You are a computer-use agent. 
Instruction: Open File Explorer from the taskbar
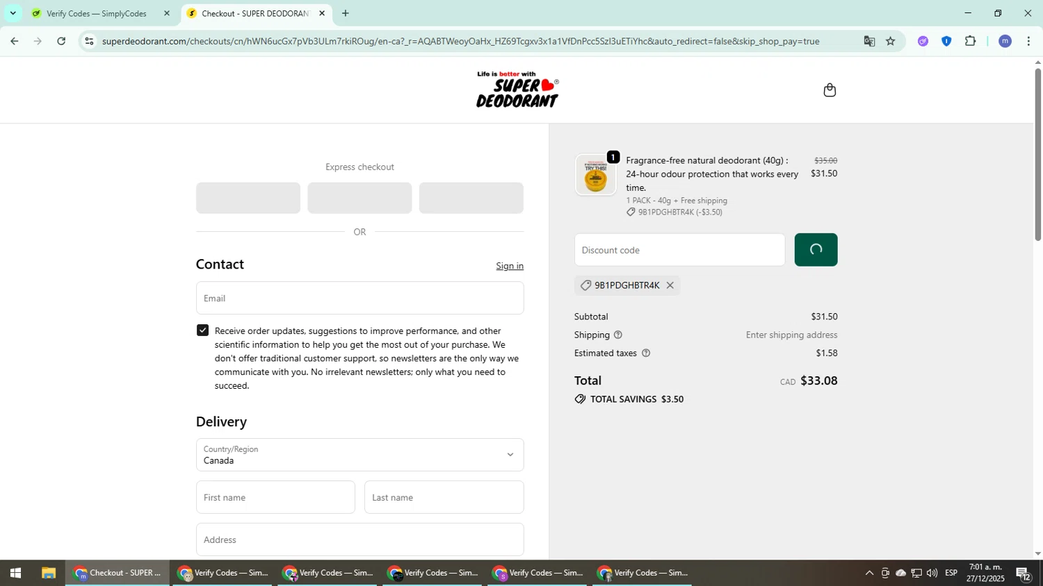[48, 573]
